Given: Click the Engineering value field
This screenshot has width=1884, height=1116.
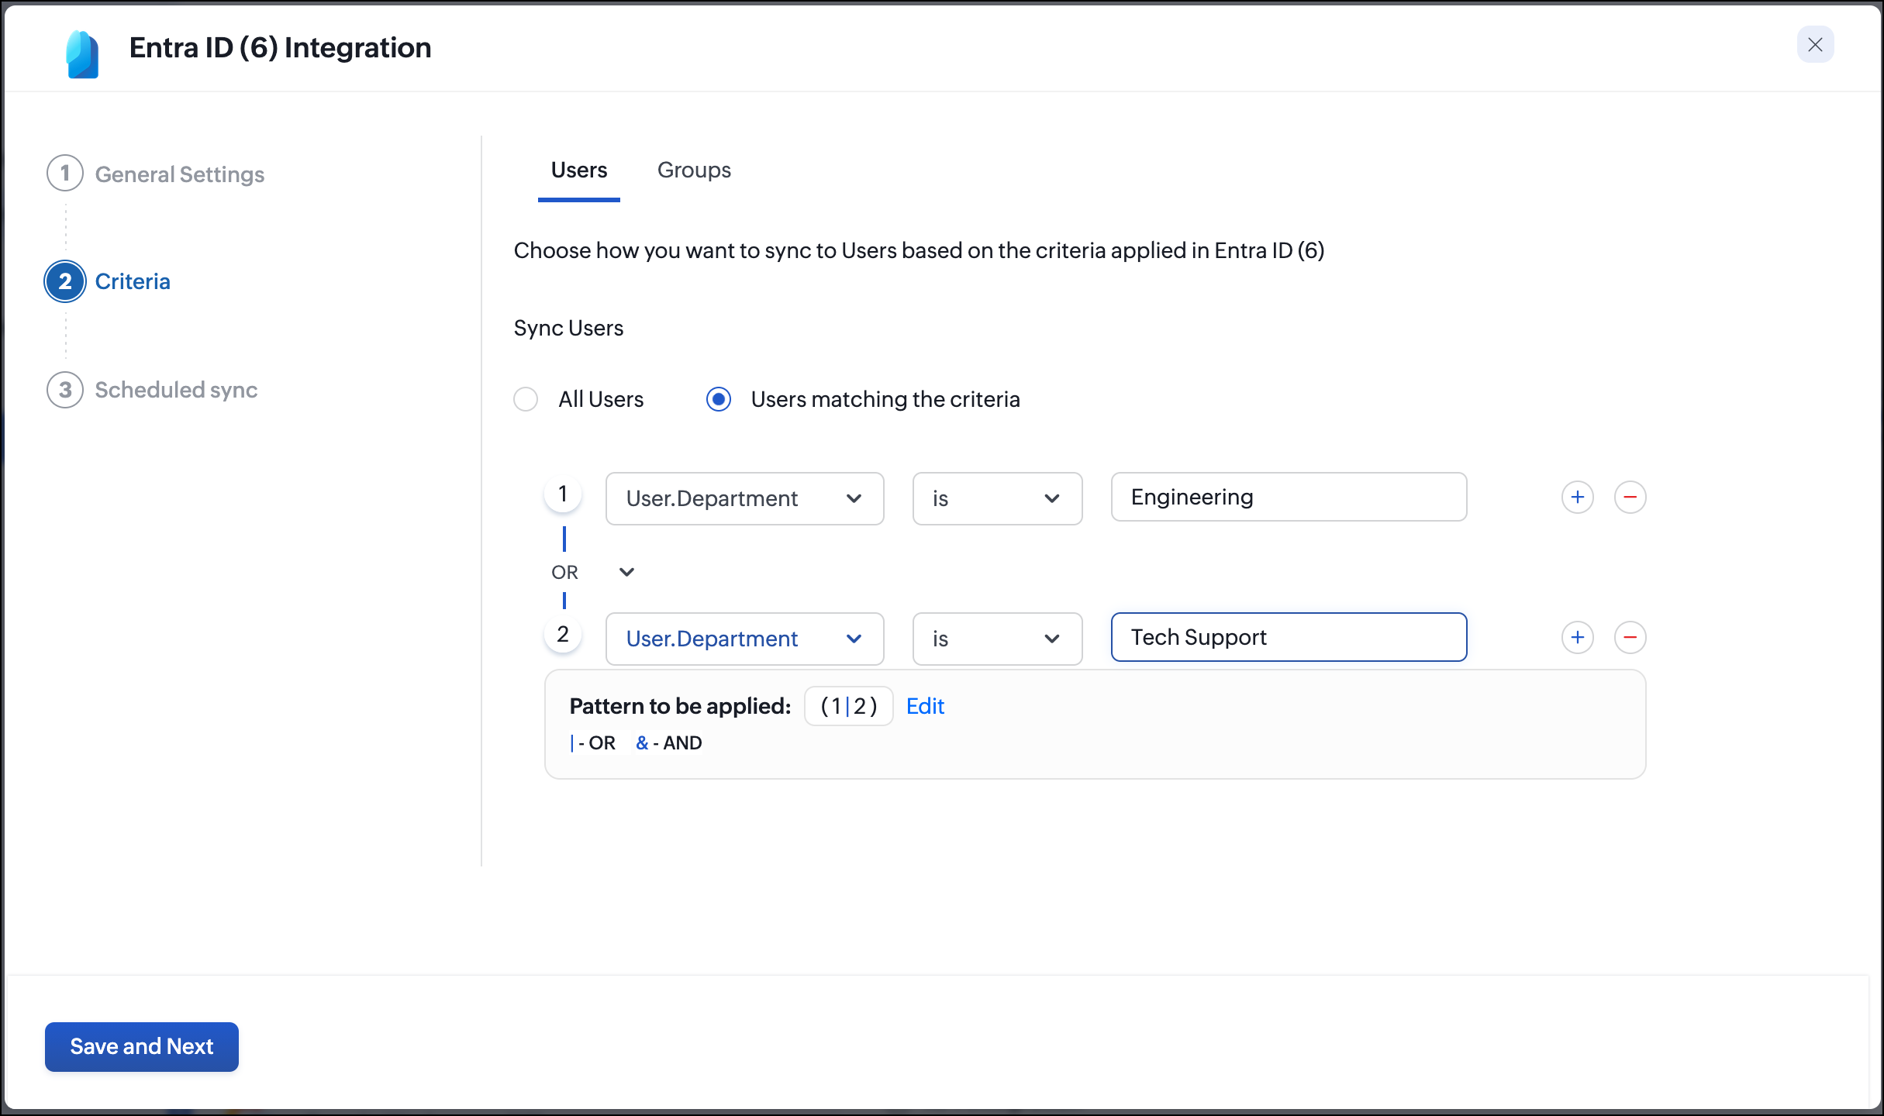Looking at the screenshot, I should (x=1289, y=497).
